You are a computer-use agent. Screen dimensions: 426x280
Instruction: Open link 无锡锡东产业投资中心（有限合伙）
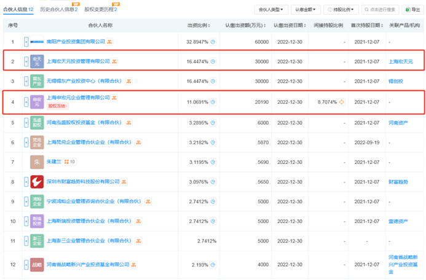(x=85, y=81)
